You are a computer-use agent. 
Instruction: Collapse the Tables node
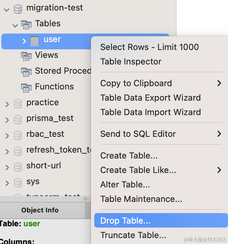[x=15, y=25]
